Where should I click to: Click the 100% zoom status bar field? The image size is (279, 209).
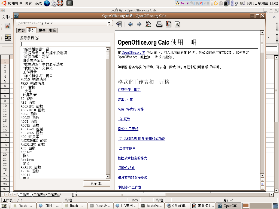(x=135, y=200)
